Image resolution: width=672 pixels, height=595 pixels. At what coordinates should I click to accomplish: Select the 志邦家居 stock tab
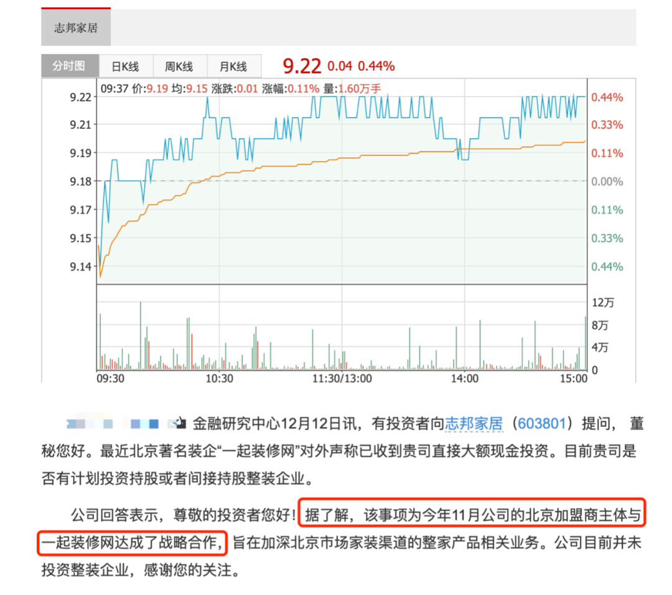[76, 27]
